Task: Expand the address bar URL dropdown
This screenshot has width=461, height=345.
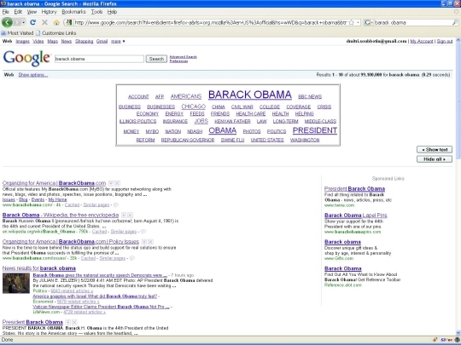Action: click(358, 22)
